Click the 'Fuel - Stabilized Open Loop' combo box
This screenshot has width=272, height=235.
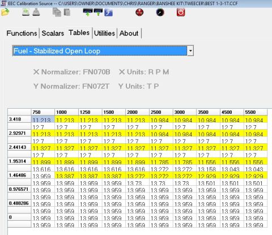tap(103, 50)
